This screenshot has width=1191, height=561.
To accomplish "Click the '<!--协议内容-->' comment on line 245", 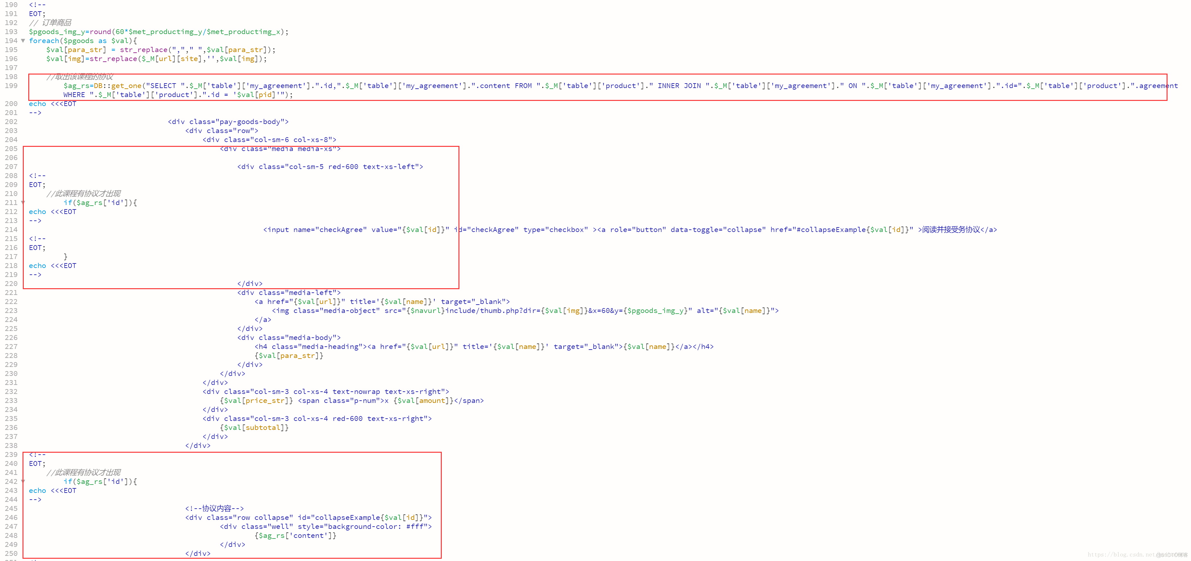I will click(215, 509).
